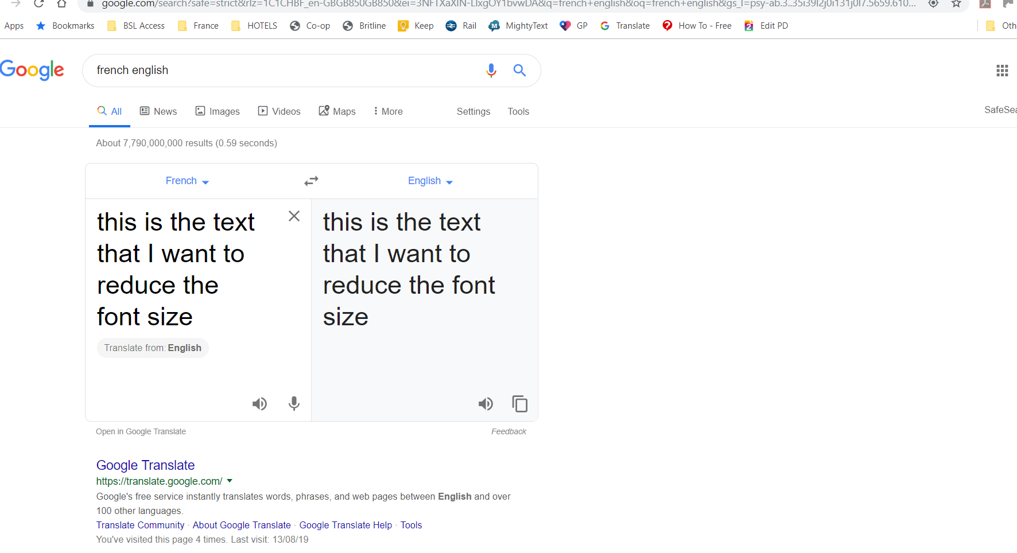The image size is (1017, 553).
Task: Click the Google logo
Action: click(32, 70)
